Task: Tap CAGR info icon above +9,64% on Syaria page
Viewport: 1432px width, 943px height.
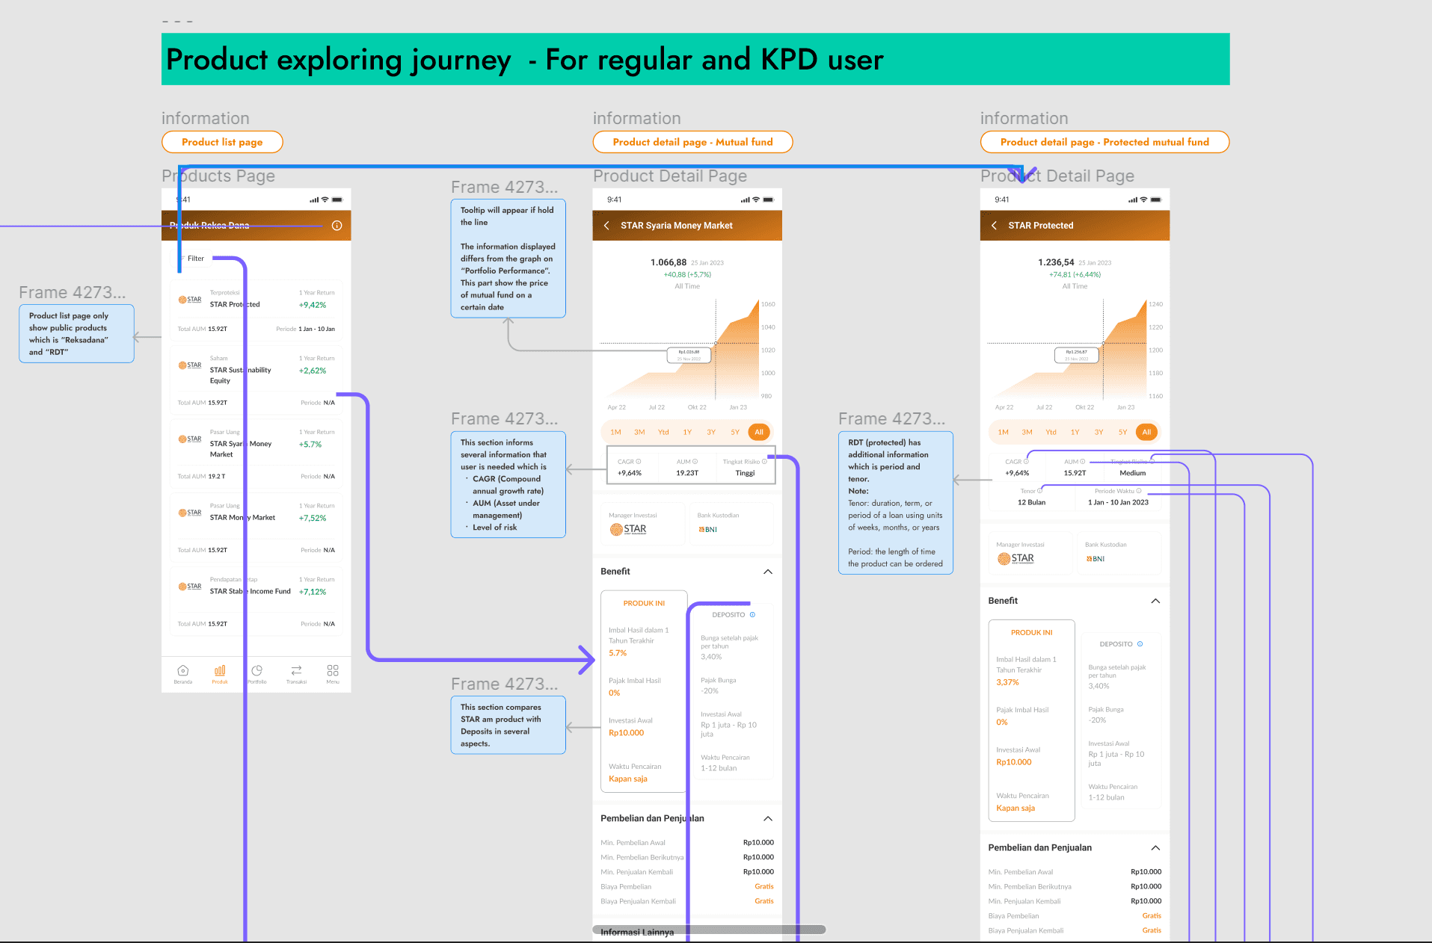Action: (x=639, y=462)
